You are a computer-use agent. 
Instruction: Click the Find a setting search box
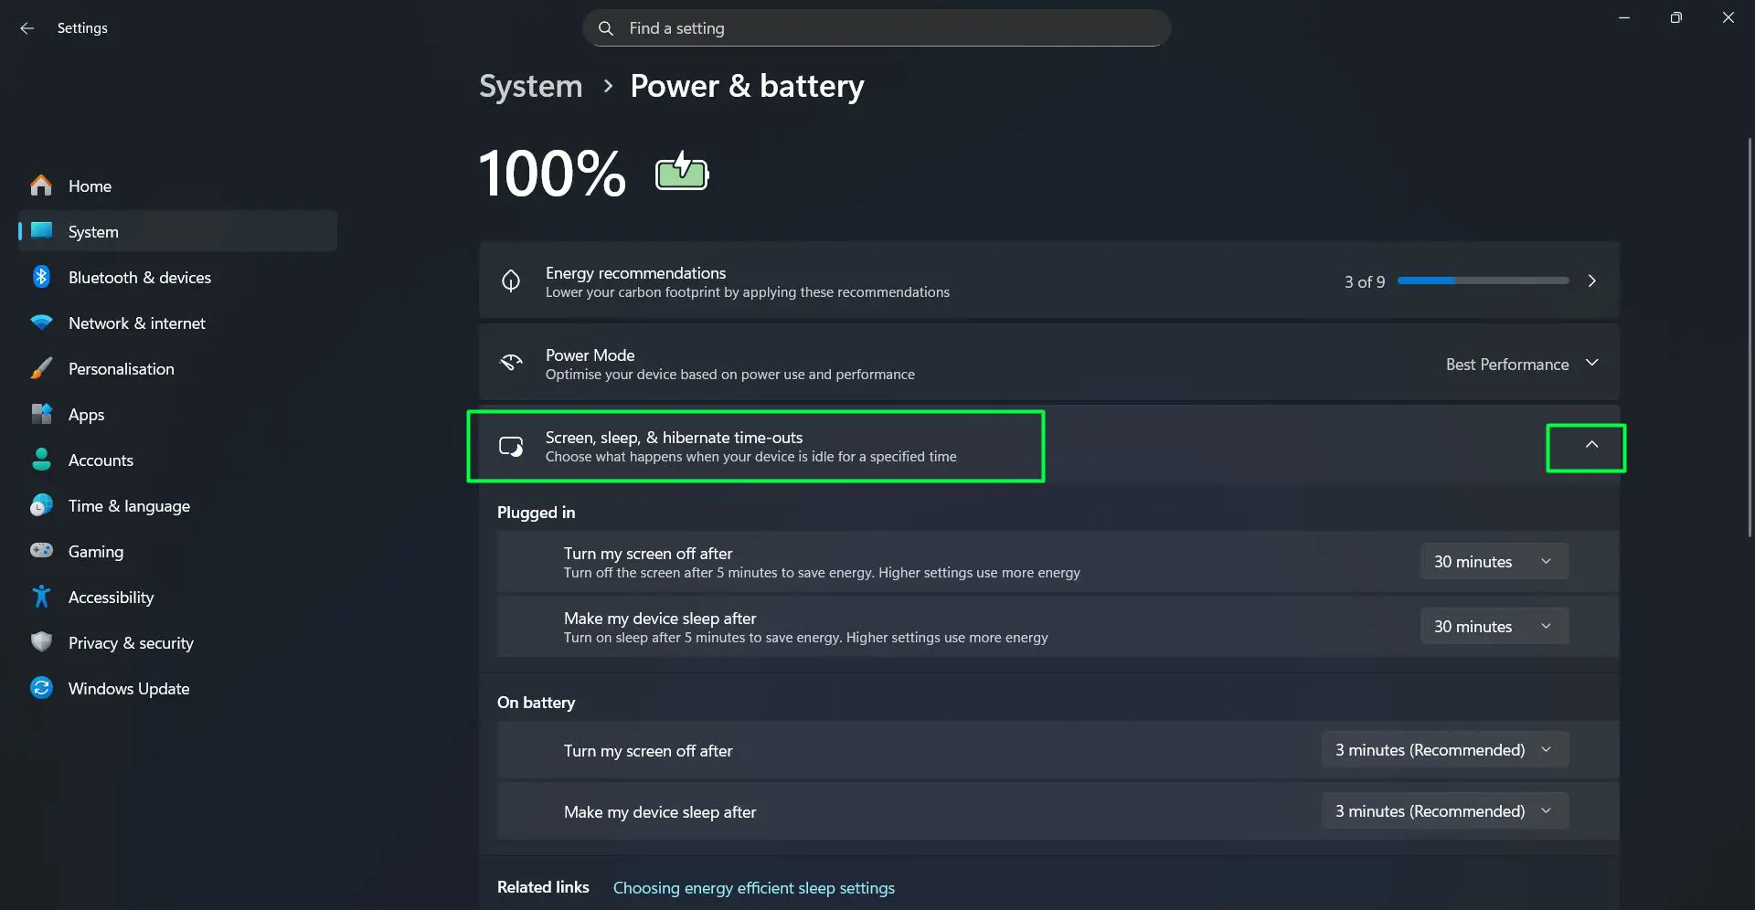coord(876,28)
